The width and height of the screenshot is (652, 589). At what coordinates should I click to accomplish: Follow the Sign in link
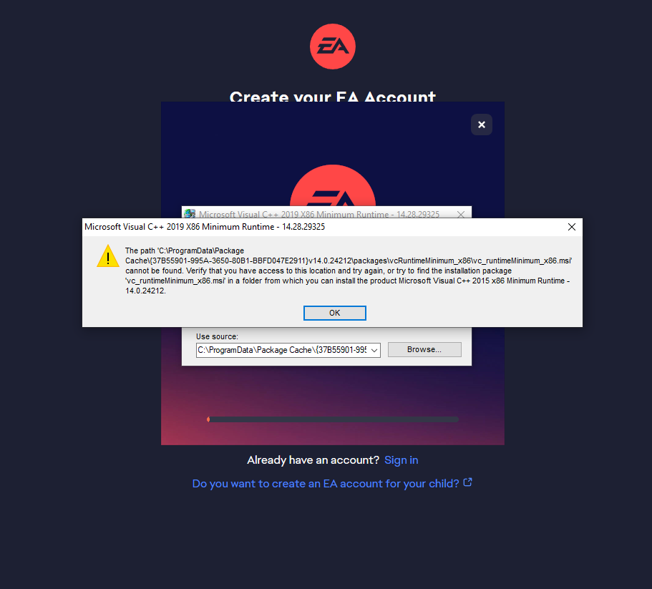(x=402, y=460)
